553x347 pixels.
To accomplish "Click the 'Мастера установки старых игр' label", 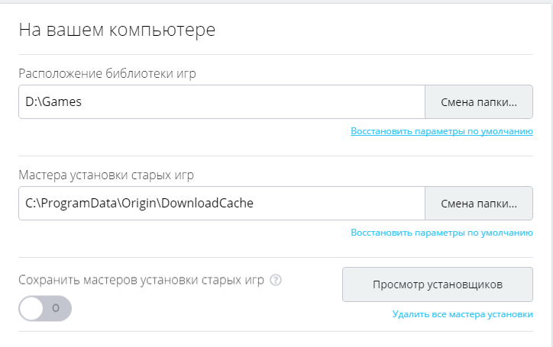I will (106, 175).
